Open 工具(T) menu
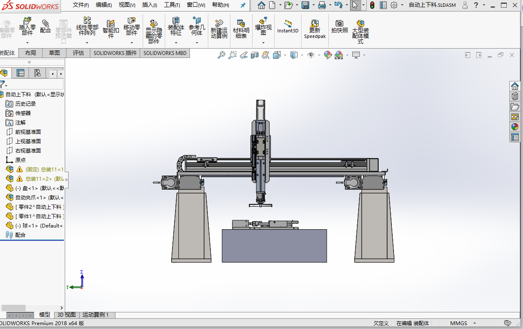 point(172,5)
